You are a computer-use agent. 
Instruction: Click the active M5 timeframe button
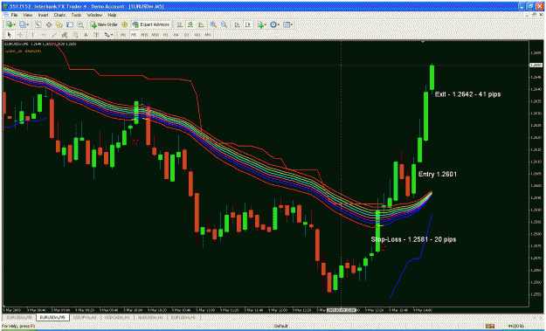[x=134, y=35]
